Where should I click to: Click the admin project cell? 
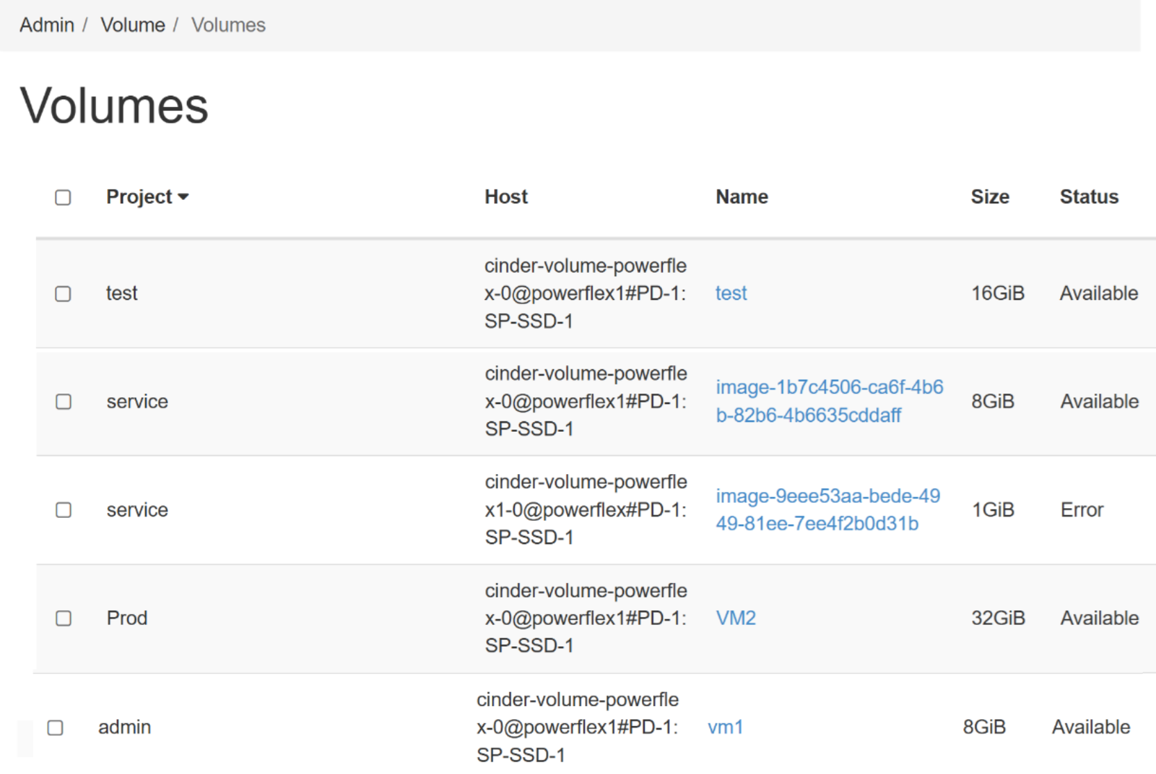[124, 727]
